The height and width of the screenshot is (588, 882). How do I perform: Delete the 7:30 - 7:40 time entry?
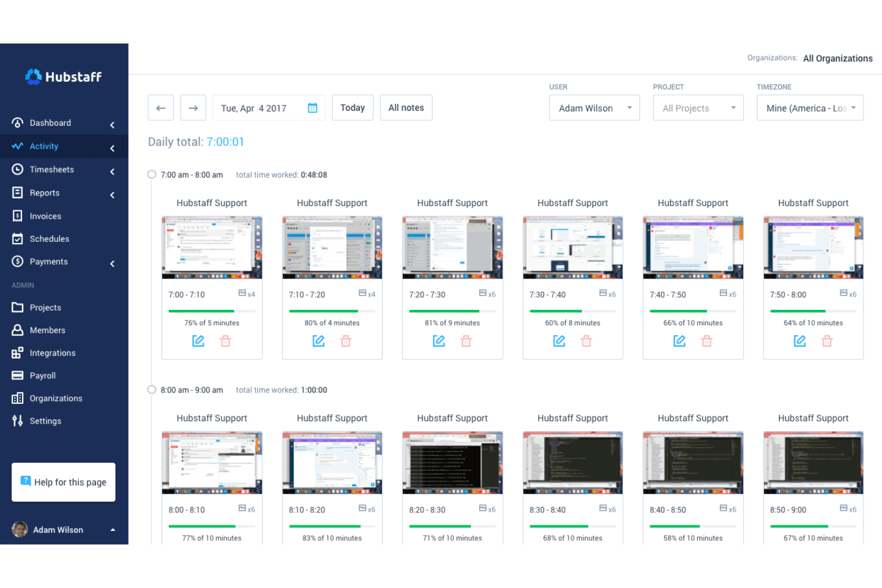(x=586, y=341)
